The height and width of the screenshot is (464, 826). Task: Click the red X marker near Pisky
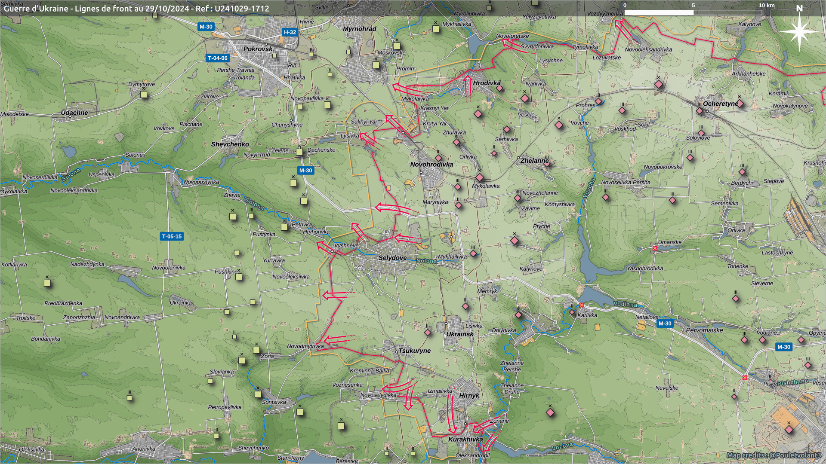tap(745, 378)
